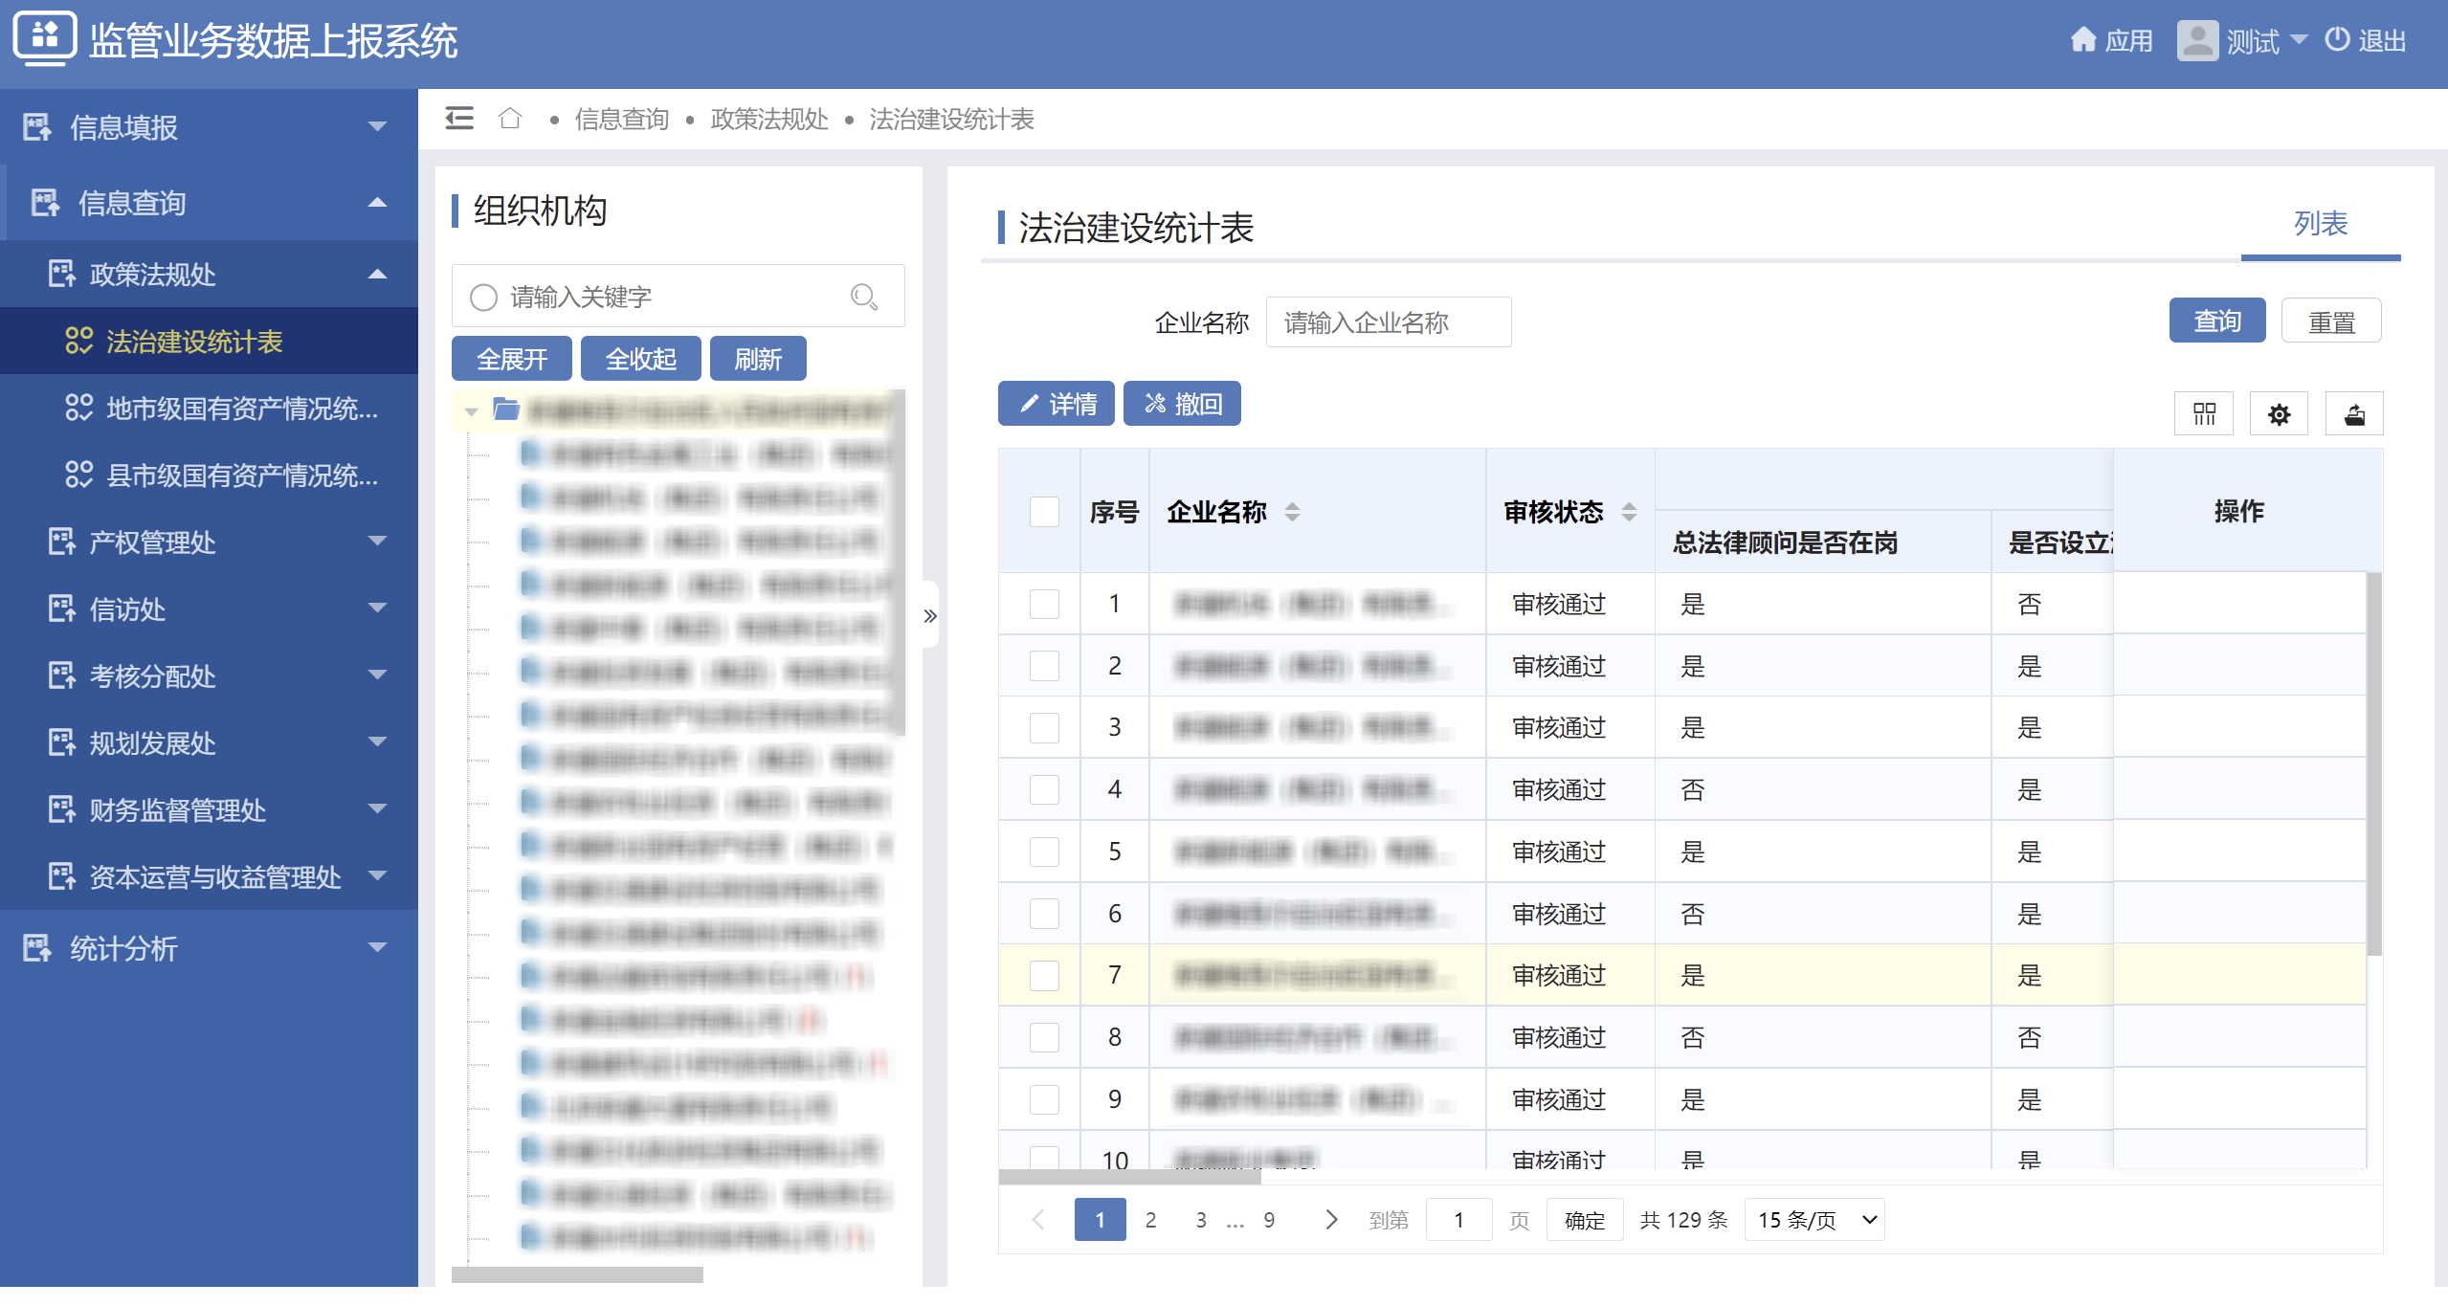
Task: Go to next page arrow
Action: click(x=1331, y=1220)
